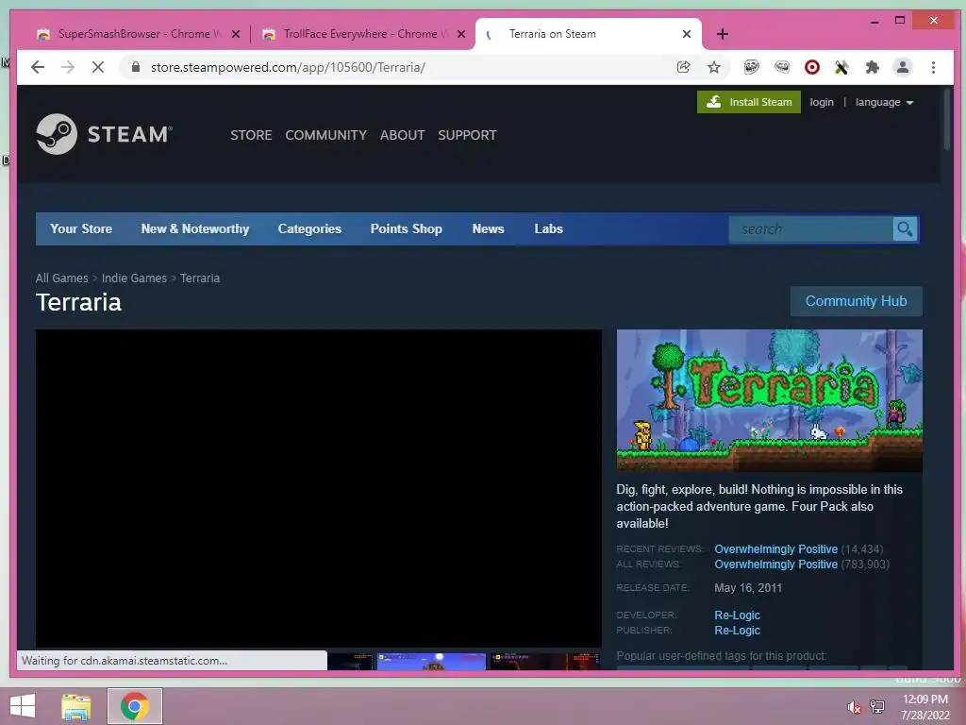Go to the Points Shop
Viewport: 966px width, 725px height.
(406, 228)
